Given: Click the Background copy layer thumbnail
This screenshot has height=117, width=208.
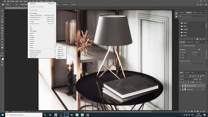Looking at the screenshot, I should click(x=184, y=86).
